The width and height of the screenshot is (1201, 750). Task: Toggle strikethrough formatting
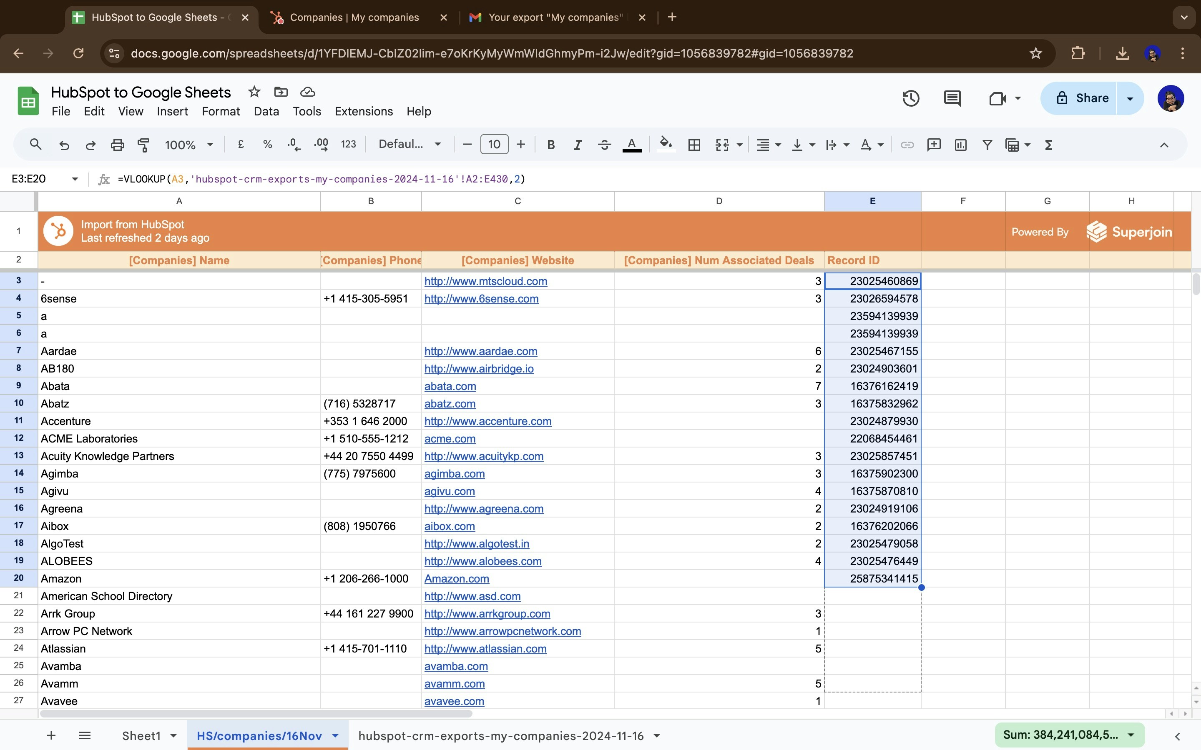coord(604,145)
